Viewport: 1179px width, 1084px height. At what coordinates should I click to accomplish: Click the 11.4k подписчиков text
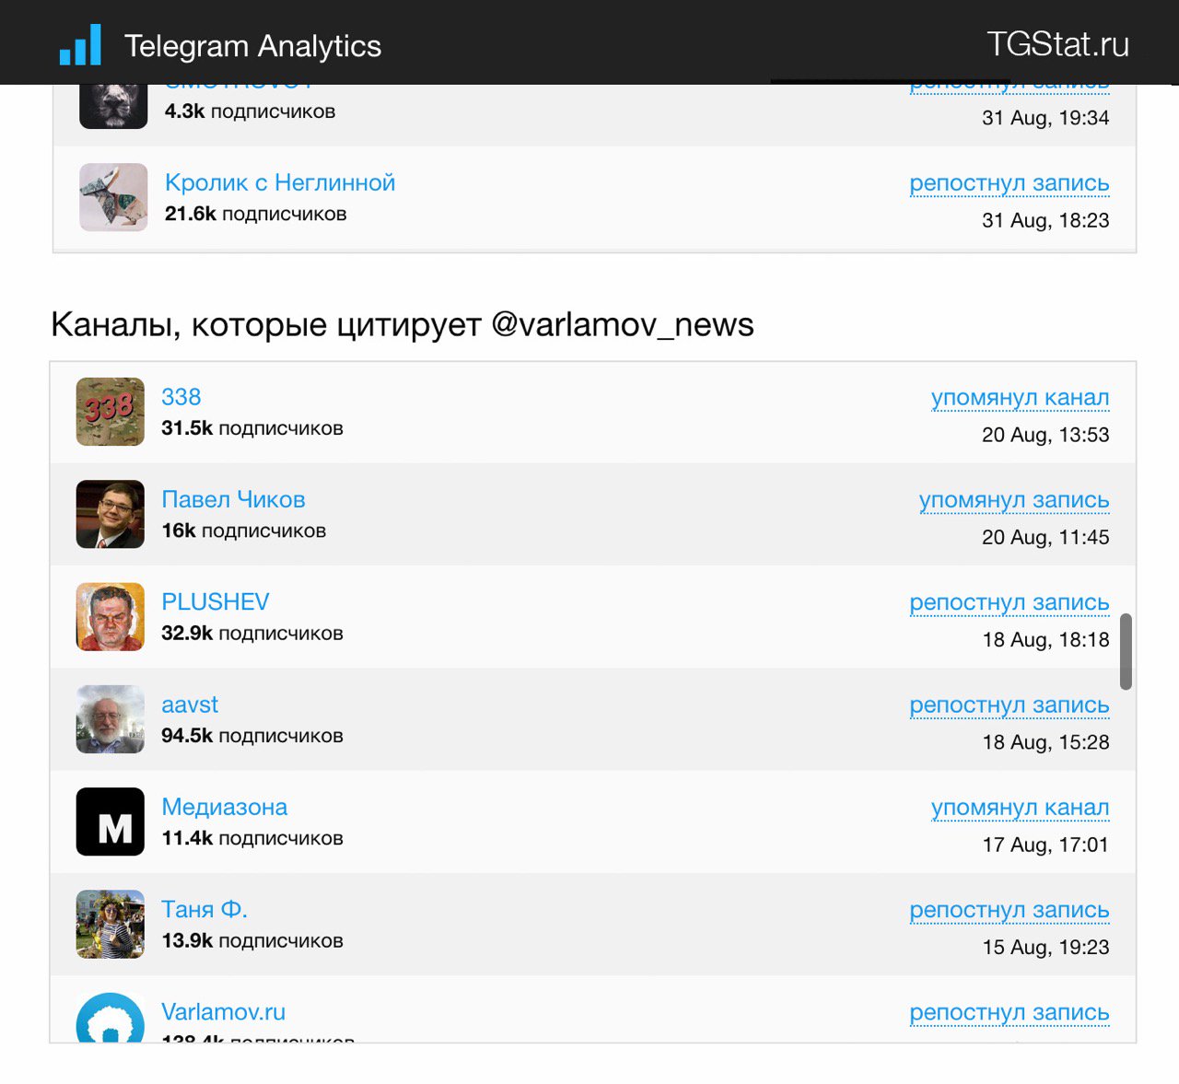pos(252,838)
